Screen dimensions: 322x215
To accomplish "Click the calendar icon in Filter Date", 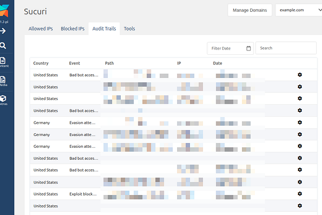I will (248, 48).
